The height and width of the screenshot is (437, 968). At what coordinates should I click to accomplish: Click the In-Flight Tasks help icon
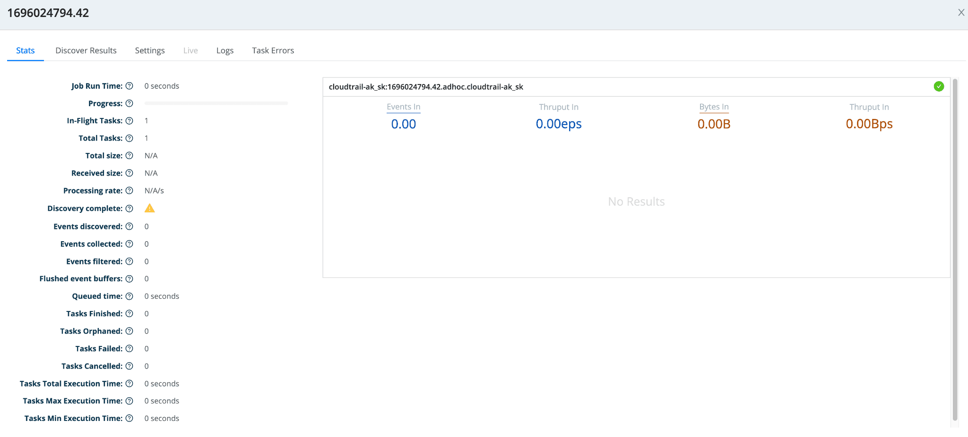click(129, 121)
